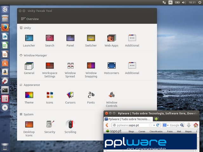Open the sound volume indicator
This screenshot has width=203, height=152.
(x=184, y=3)
